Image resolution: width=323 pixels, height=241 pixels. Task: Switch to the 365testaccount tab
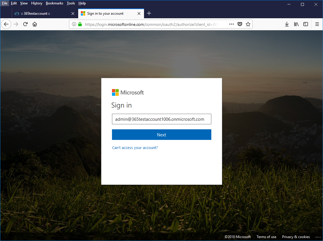(x=41, y=14)
